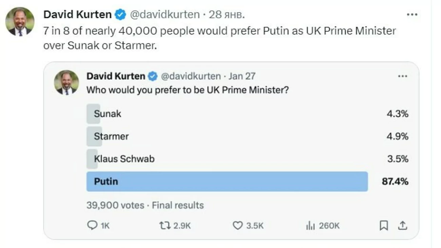Click David Kurten's large profile avatar

click(20, 22)
